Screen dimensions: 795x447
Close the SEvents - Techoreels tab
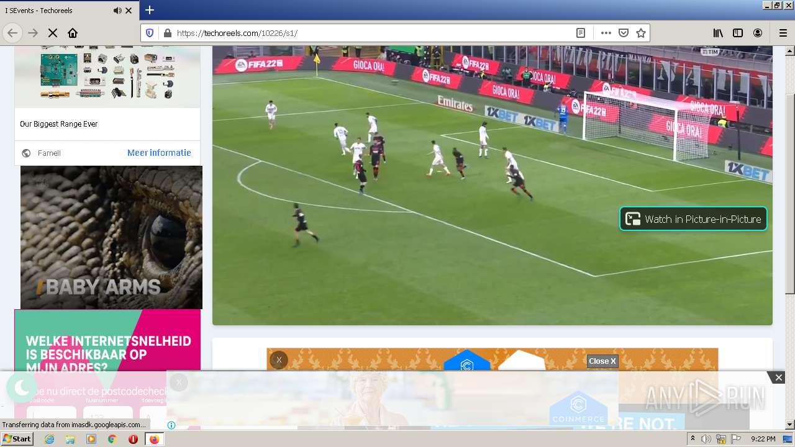click(129, 11)
